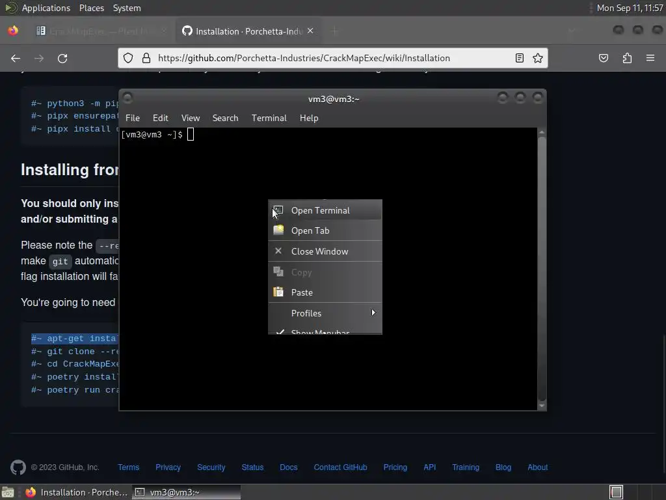Click the GitHub octocat logo in footer
The image size is (666, 500).
coord(18,467)
